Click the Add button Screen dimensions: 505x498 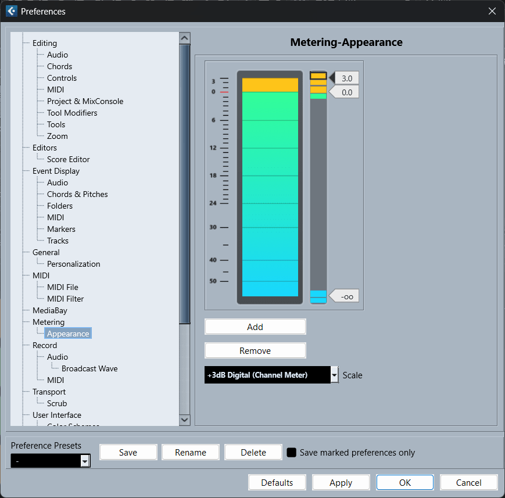[x=255, y=327]
